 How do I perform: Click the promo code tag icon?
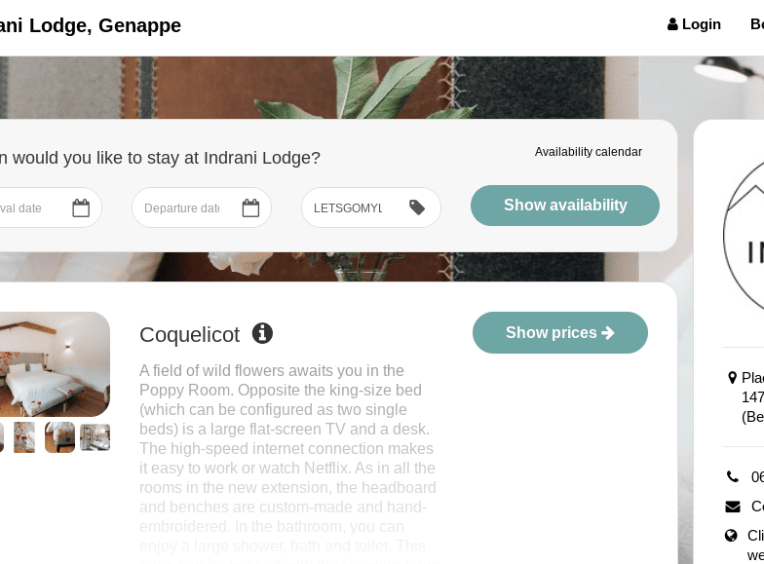point(417,207)
